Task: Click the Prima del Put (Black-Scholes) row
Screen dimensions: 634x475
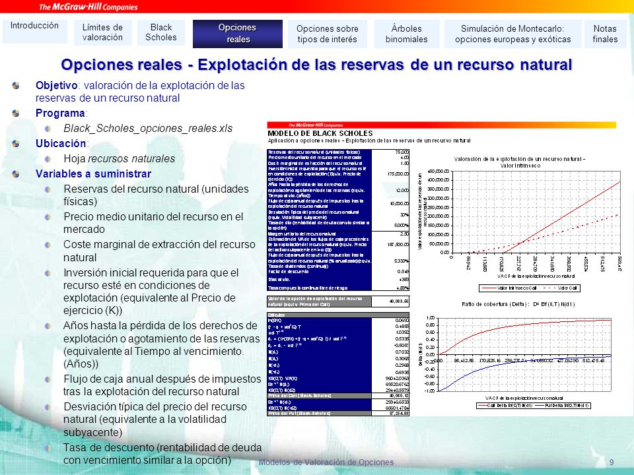Action: pyautogui.click(x=338, y=413)
